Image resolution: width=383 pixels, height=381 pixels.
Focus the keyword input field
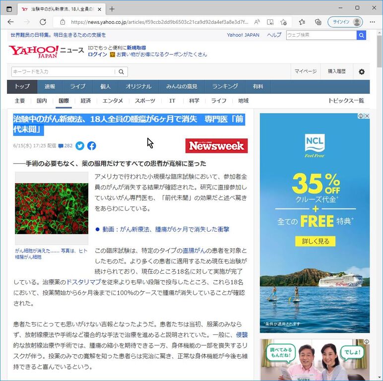[63, 72]
